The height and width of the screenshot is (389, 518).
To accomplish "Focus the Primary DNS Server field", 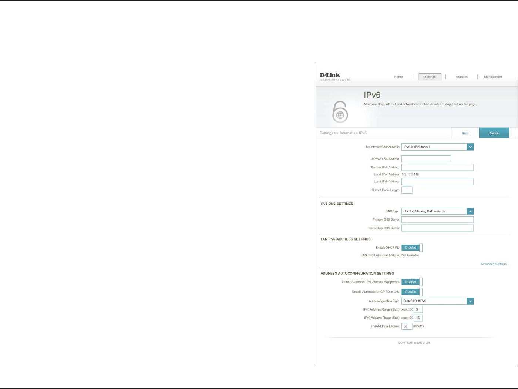I will pyautogui.click(x=437, y=220).
